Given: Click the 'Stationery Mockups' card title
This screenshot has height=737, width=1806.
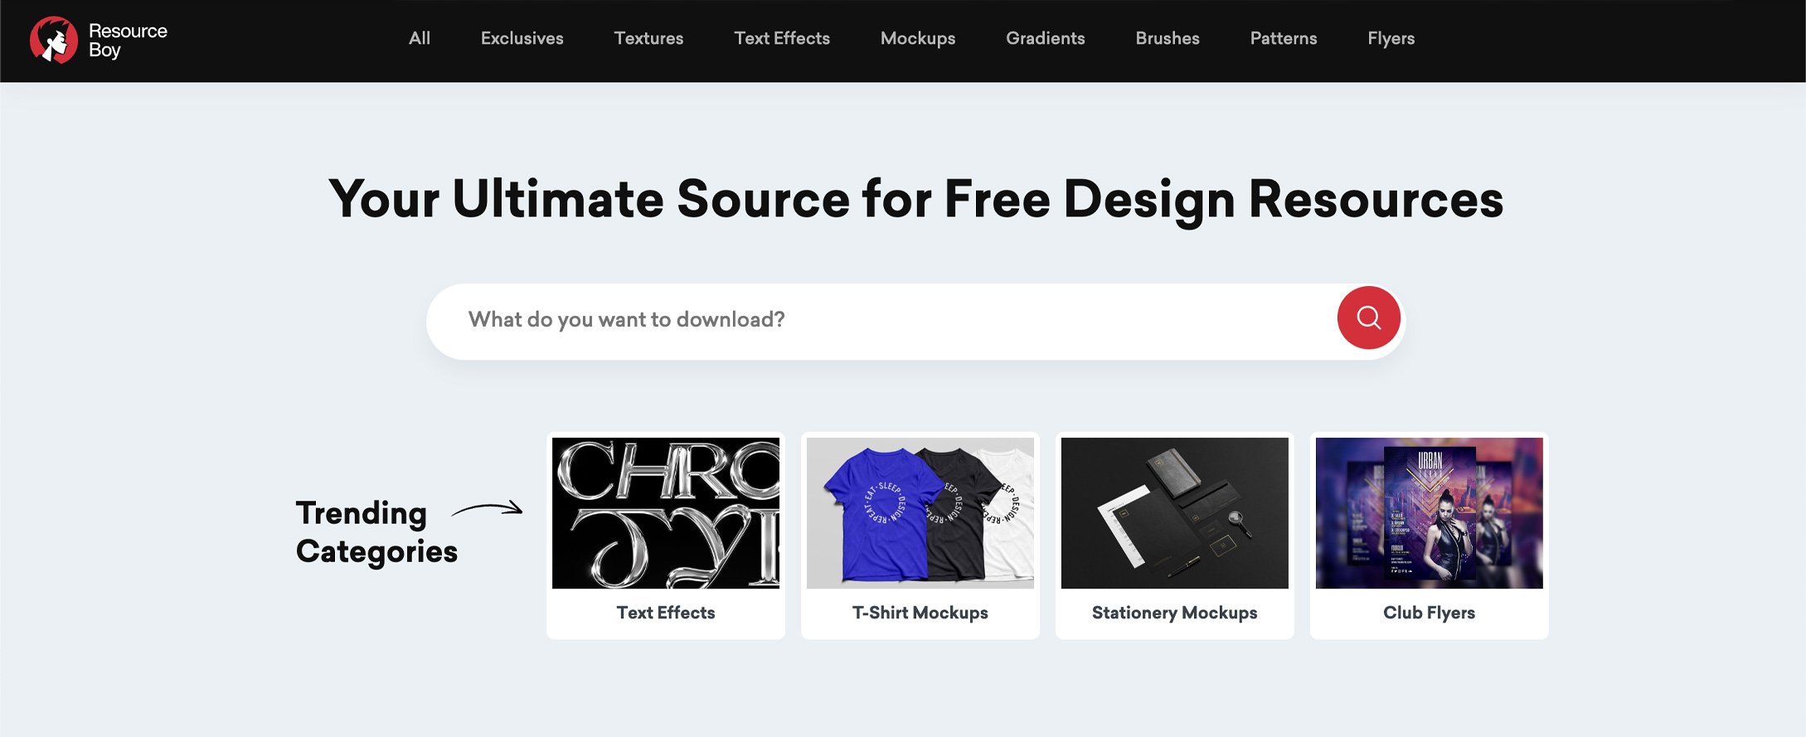Looking at the screenshot, I should pos(1174,613).
